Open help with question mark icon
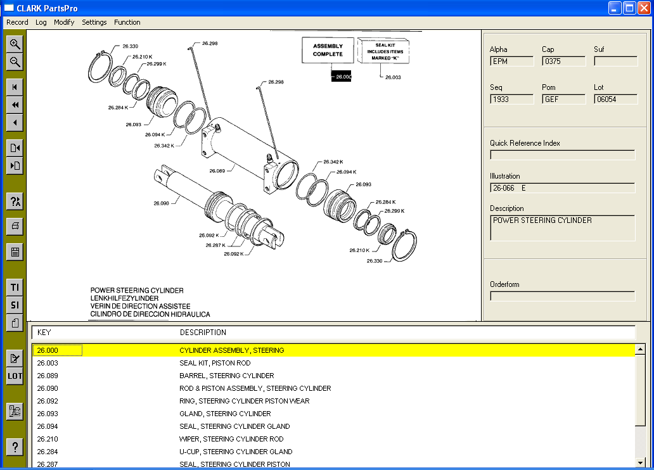Viewport: 654px width, 470px height. click(x=15, y=447)
